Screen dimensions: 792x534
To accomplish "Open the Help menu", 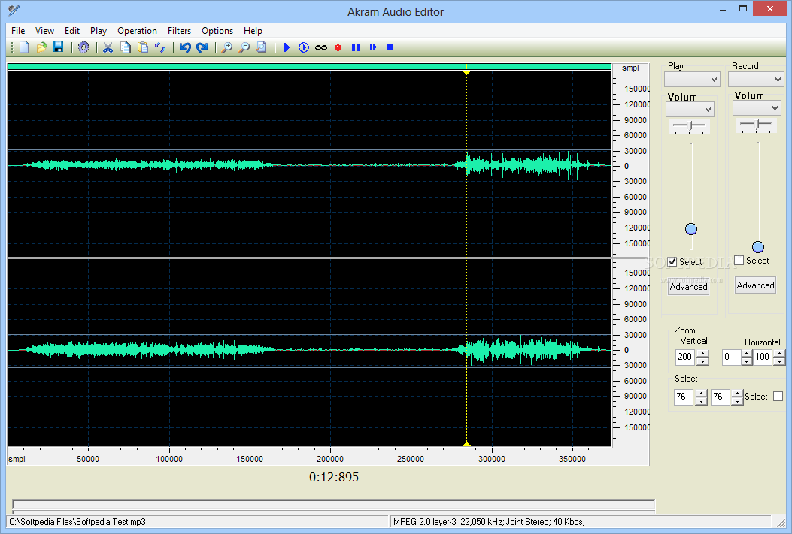I will point(253,31).
